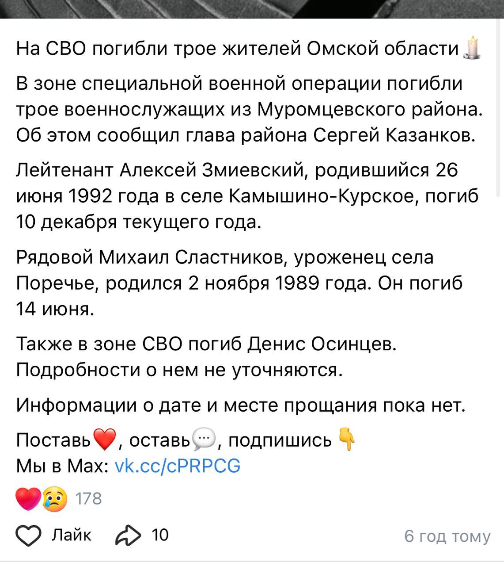The height and width of the screenshot is (566, 504).
Task: Open the 178 reactions count
Action: [x=88, y=499]
